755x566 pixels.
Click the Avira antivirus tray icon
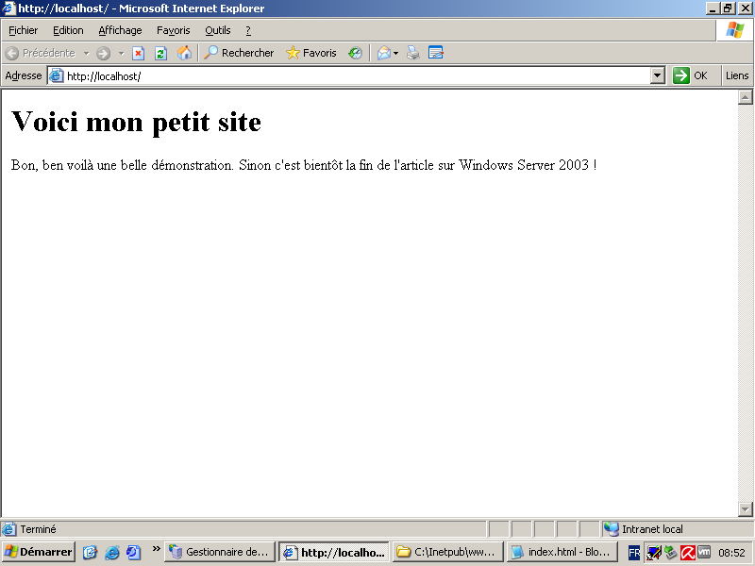[x=686, y=552]
